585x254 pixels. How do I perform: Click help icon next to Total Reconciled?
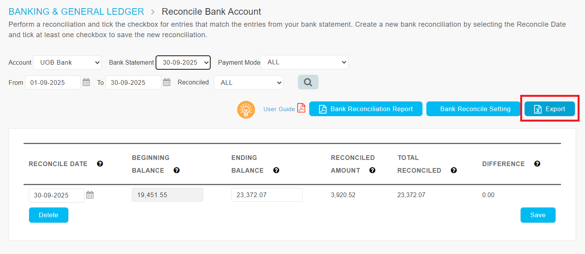tap(454, 170)
